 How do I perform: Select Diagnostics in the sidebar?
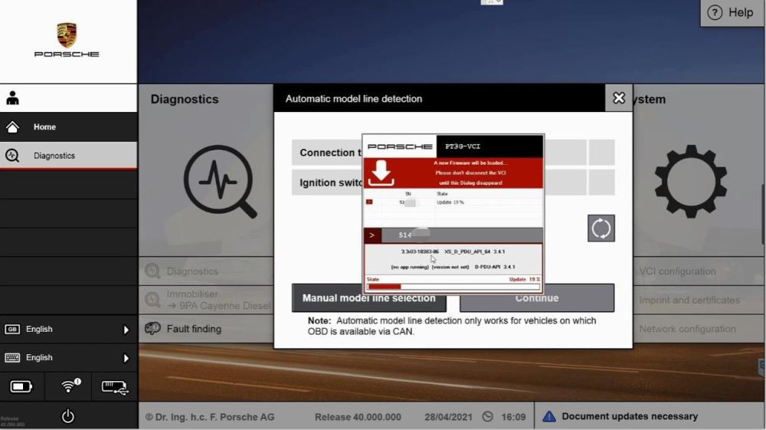point(54,156)
